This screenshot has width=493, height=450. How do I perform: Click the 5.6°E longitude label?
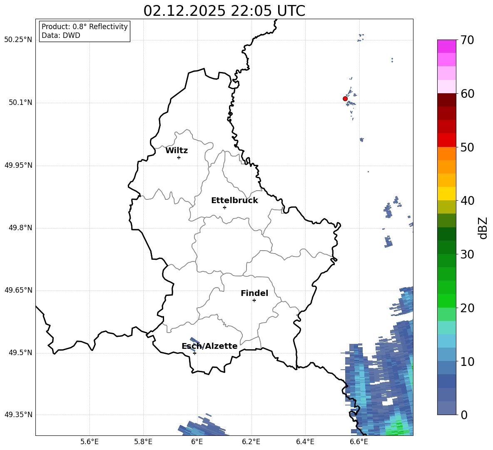(90, 442)
